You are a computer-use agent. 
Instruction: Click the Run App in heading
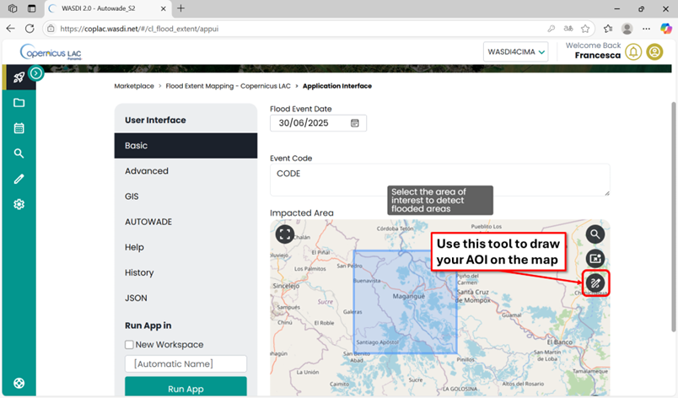[x=148, y=325]
